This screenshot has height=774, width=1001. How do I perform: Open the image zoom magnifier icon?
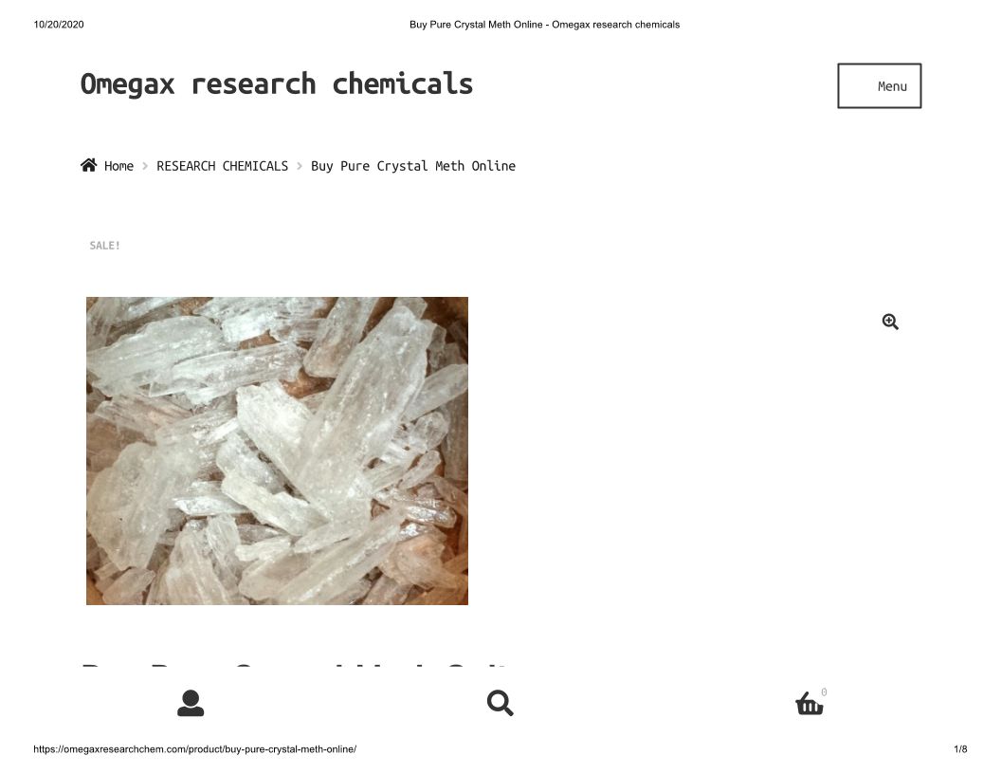[x=890, y=322]
